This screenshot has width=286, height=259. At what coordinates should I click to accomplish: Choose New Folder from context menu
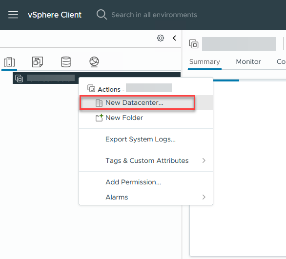(146, 118)
